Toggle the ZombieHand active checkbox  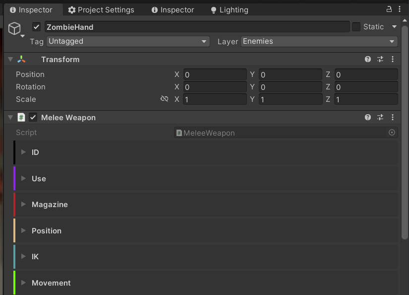36,27
